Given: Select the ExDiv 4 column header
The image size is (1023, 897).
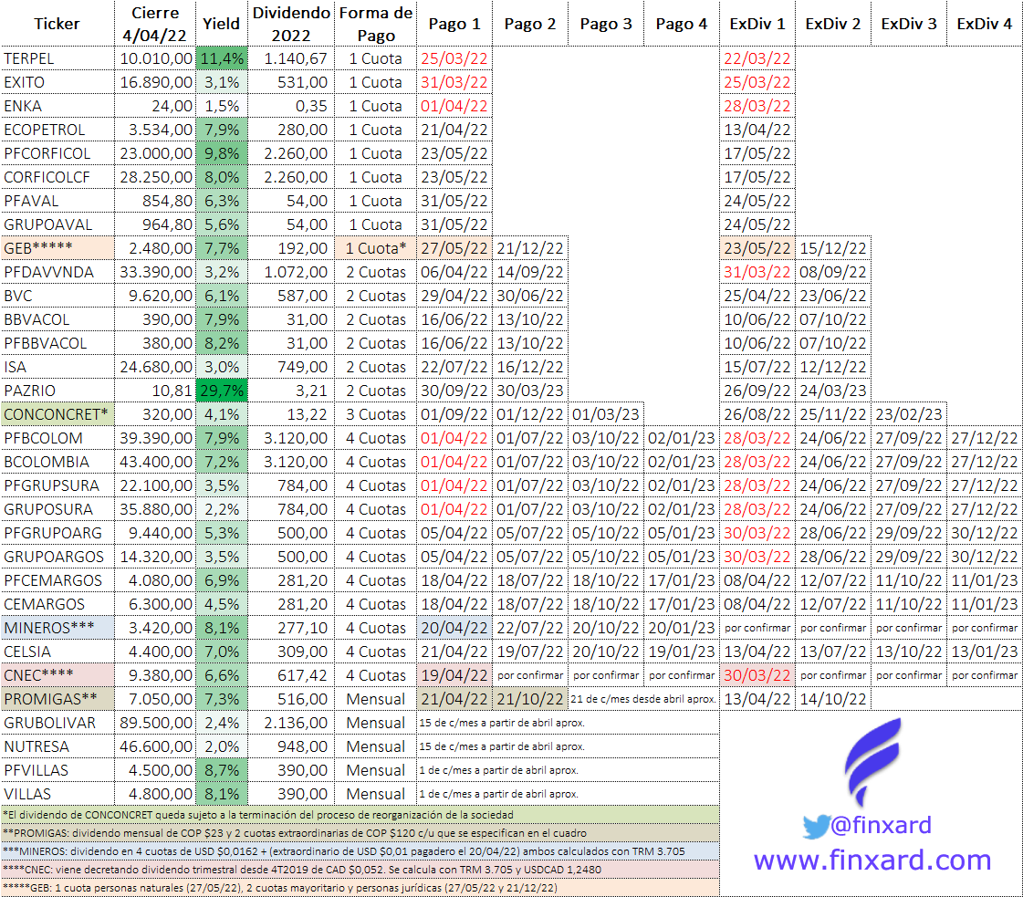Looking at the screenshot, I should [984, 24].
